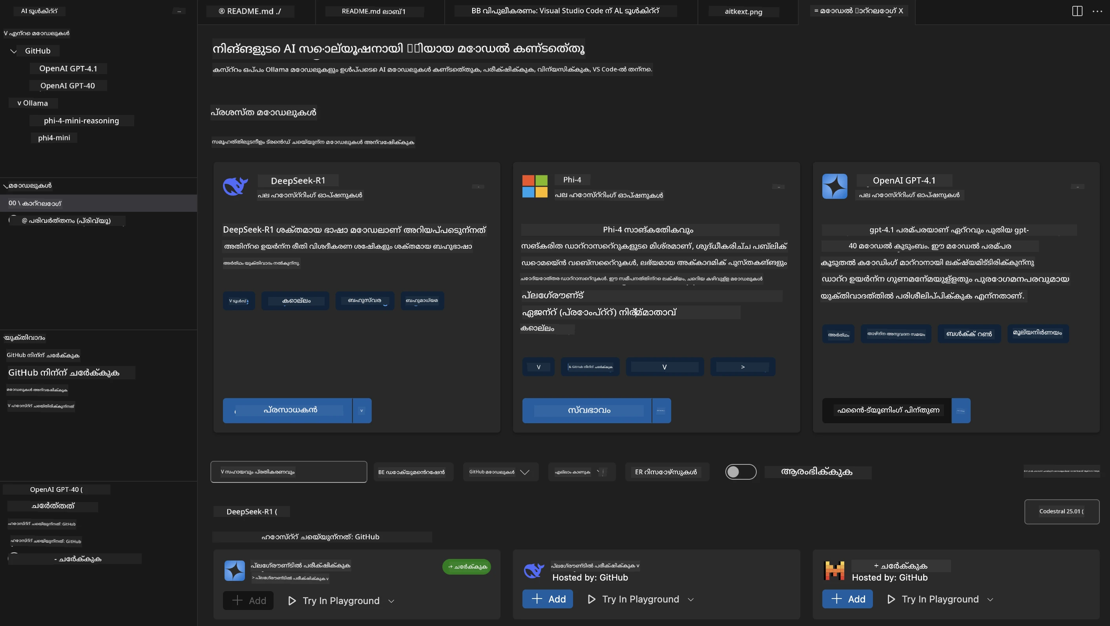The width and height of the screenshot is (1110, 626).
Task: Open more options on OpenAI GPT-4.1 card
Action: click(1077, 186)
